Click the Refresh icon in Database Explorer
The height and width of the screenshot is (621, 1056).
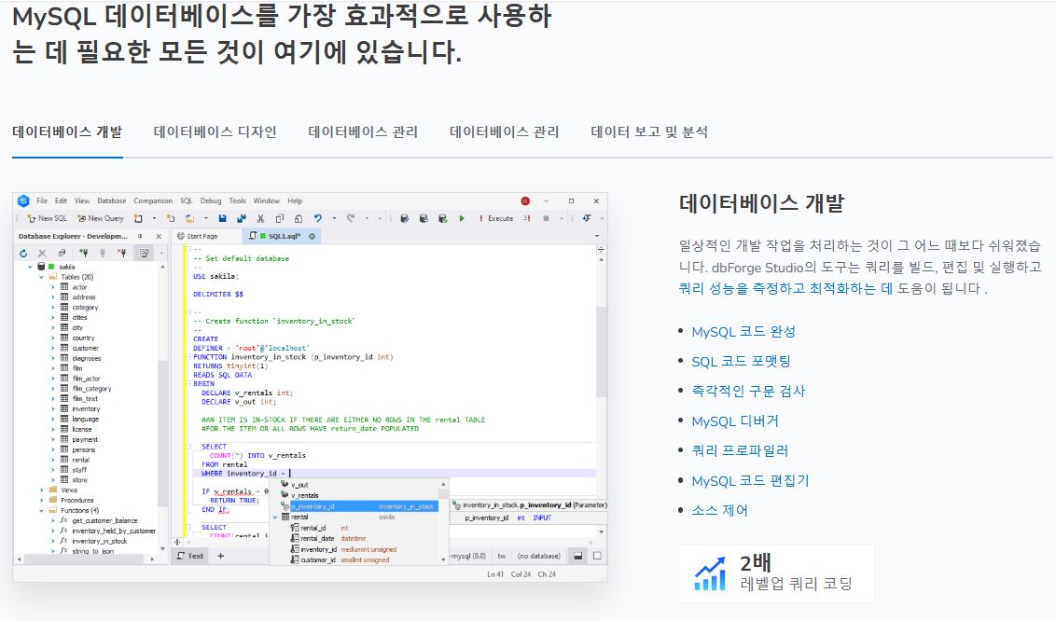click(23, 253)
